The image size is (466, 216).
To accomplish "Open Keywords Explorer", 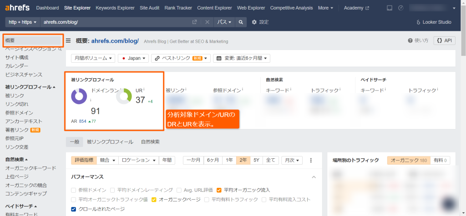I will pos(115,8).
